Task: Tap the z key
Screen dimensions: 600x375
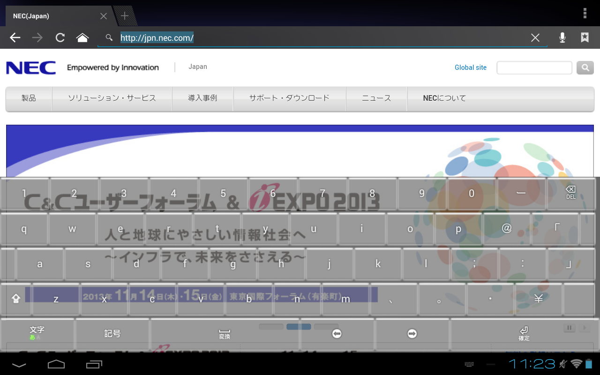Action: click(x=56, y=299)
